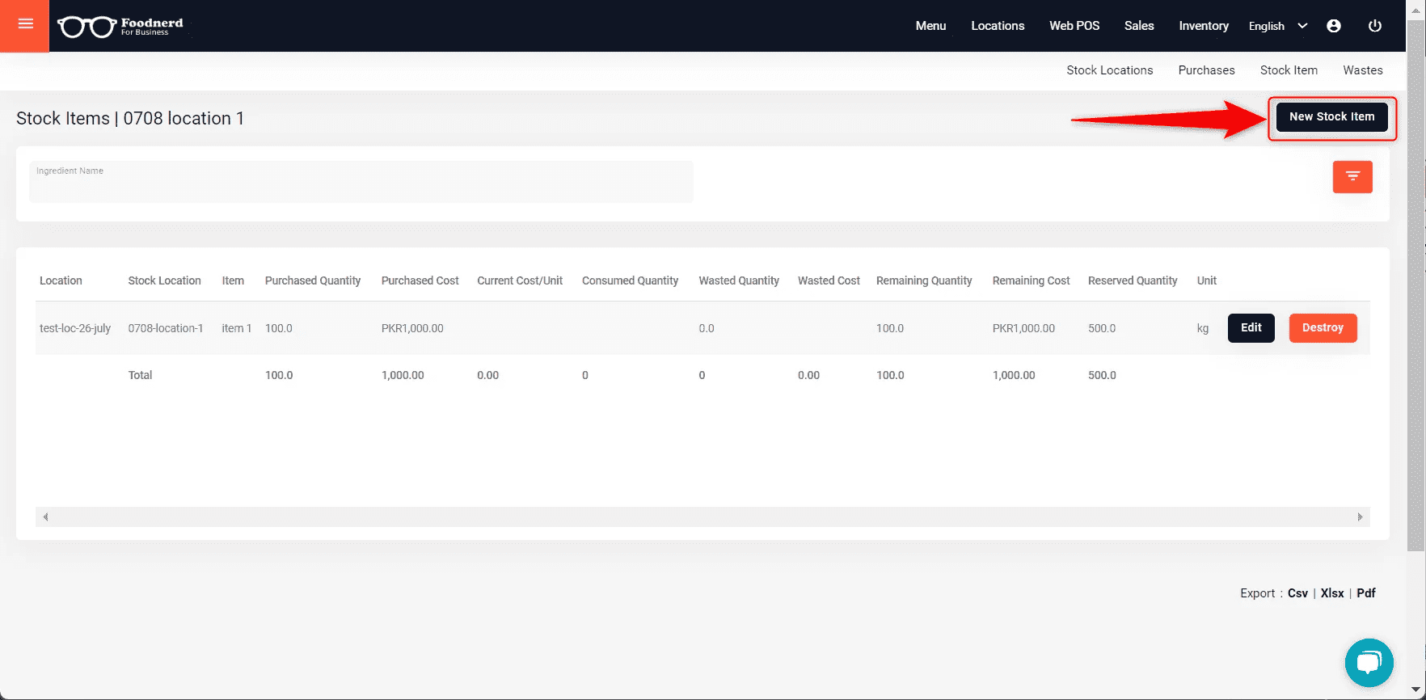Open the orange filter options button

[x=1352, y=177]
